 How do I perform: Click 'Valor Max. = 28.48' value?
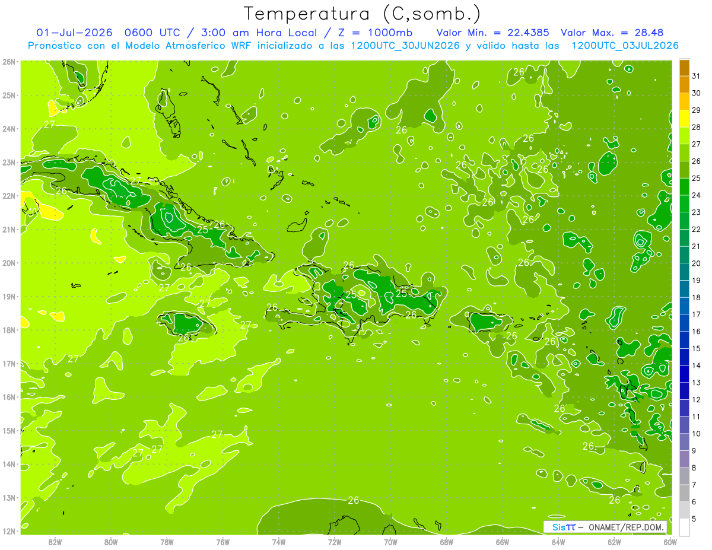(612, 33)
